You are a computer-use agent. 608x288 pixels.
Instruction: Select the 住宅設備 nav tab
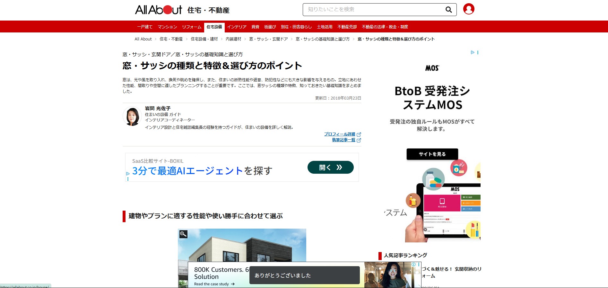pos(214,27)
